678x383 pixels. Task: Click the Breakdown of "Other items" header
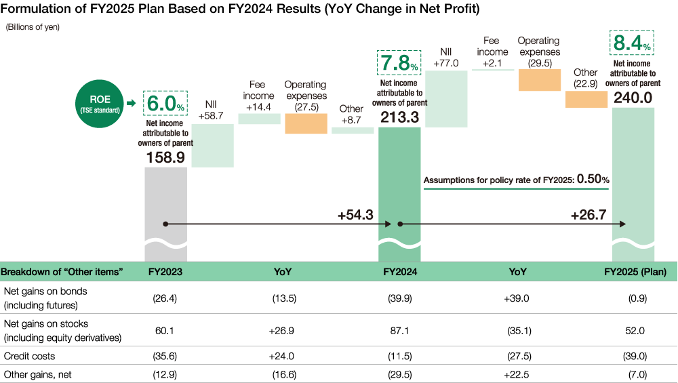click(62, 272)
